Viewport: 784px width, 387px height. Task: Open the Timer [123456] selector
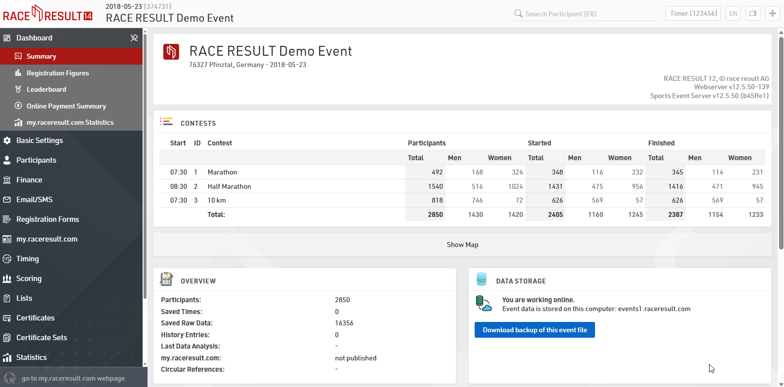point(693,13)
